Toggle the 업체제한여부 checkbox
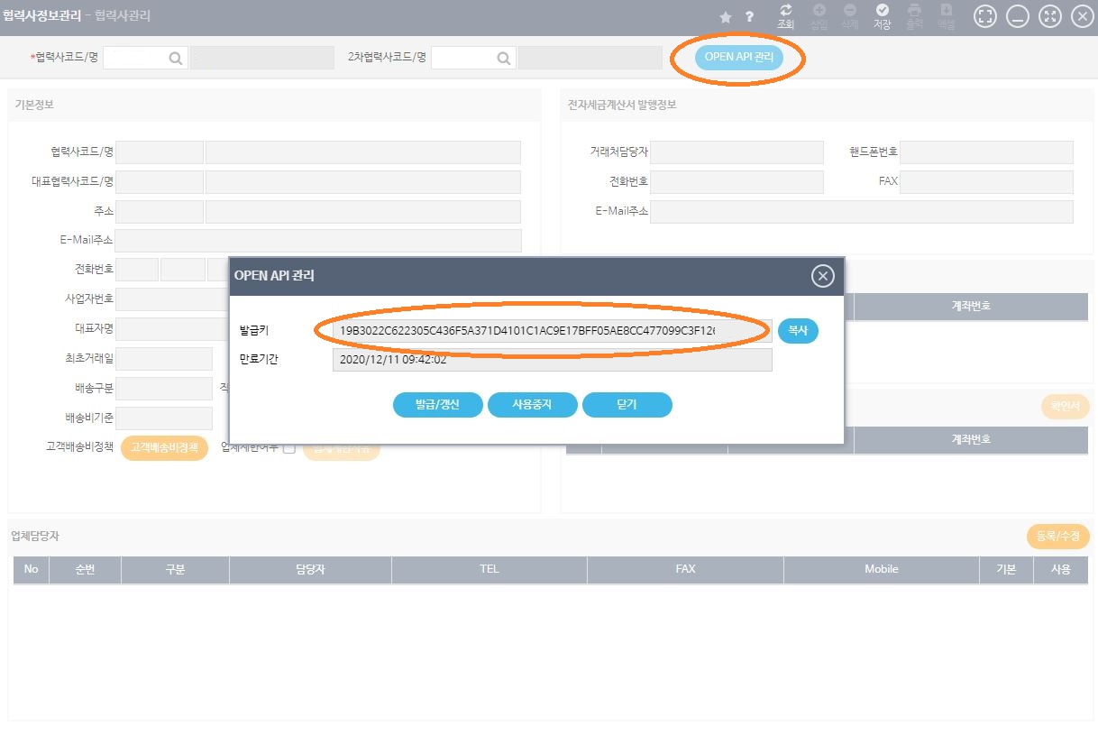 coord(289,448)
